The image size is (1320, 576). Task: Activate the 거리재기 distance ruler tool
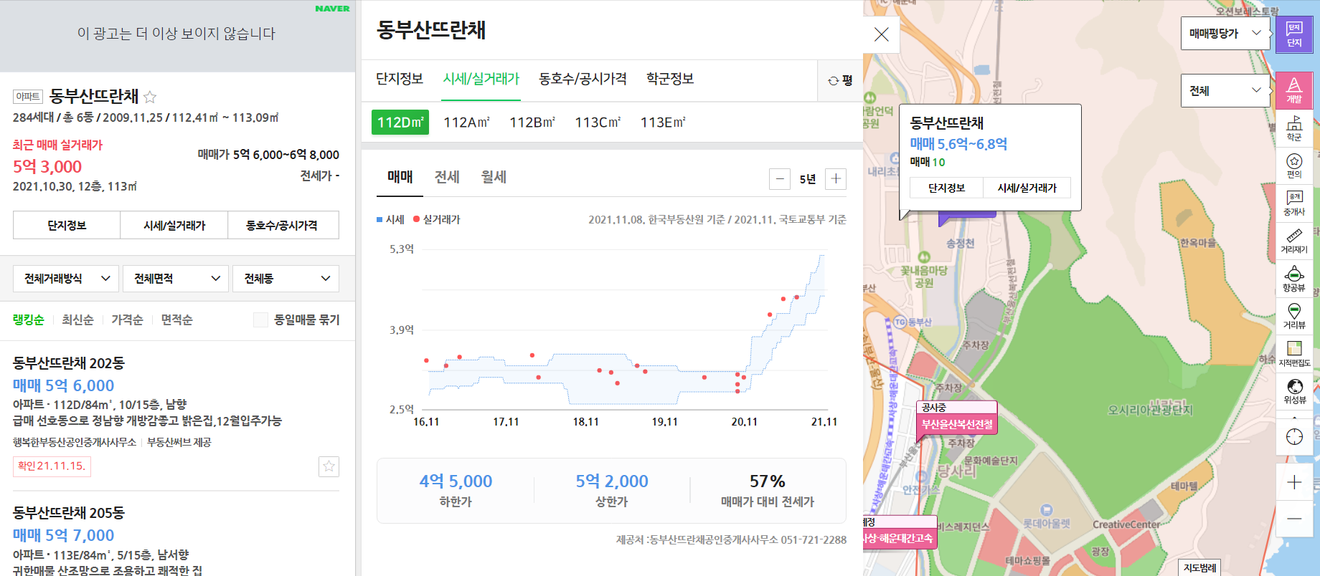(x=1294, y=241)
